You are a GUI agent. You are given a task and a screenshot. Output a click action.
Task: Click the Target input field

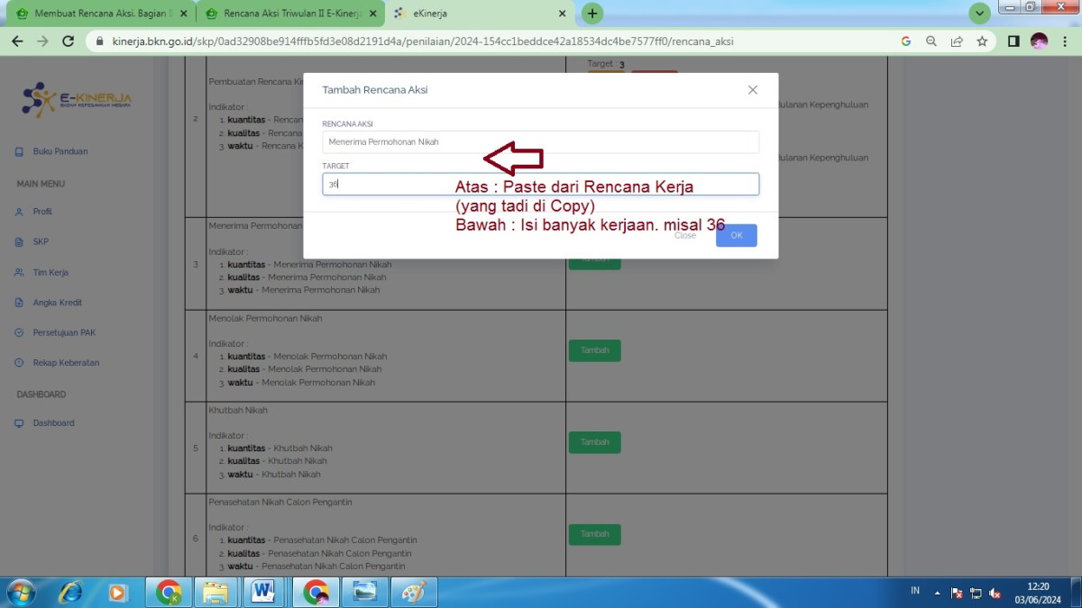540,184
